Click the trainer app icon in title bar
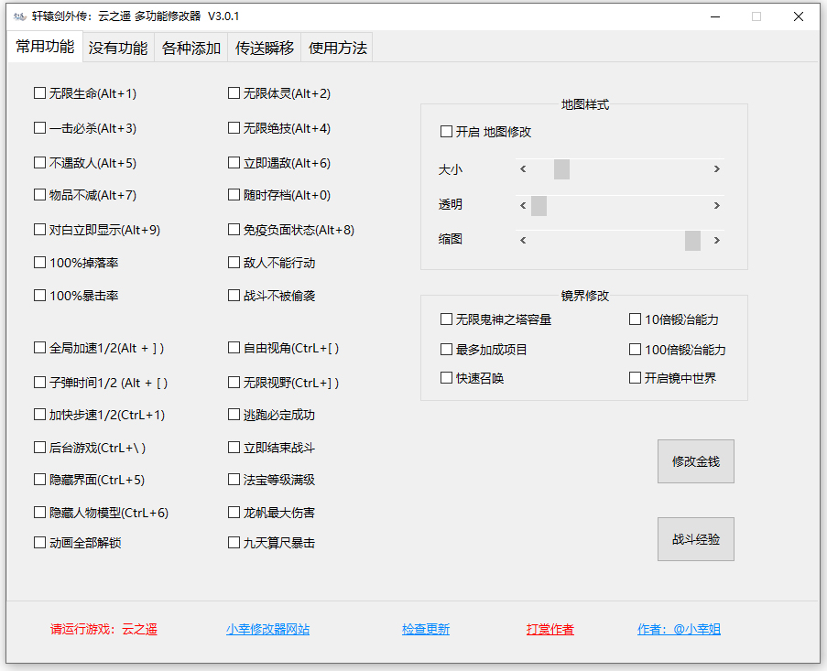Image resolution: width=827 pixels, height=671 pixels. (16, 16)
